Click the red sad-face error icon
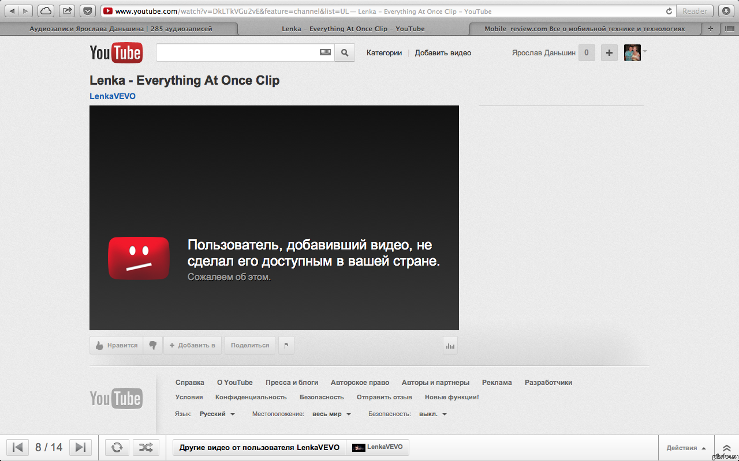The height and width of the screenshot is (461, 739). 139,258
